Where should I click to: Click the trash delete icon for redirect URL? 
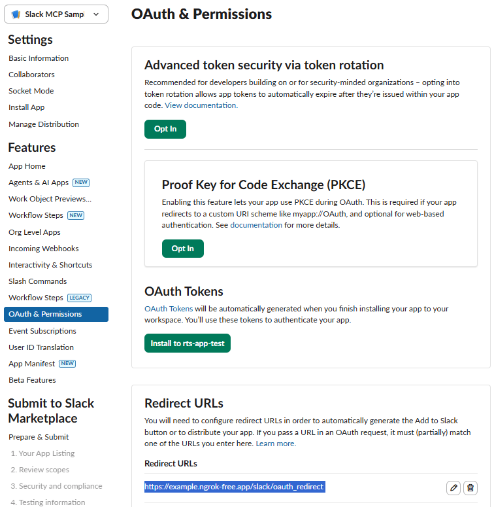pyautogui.click(x=470, y=488)
